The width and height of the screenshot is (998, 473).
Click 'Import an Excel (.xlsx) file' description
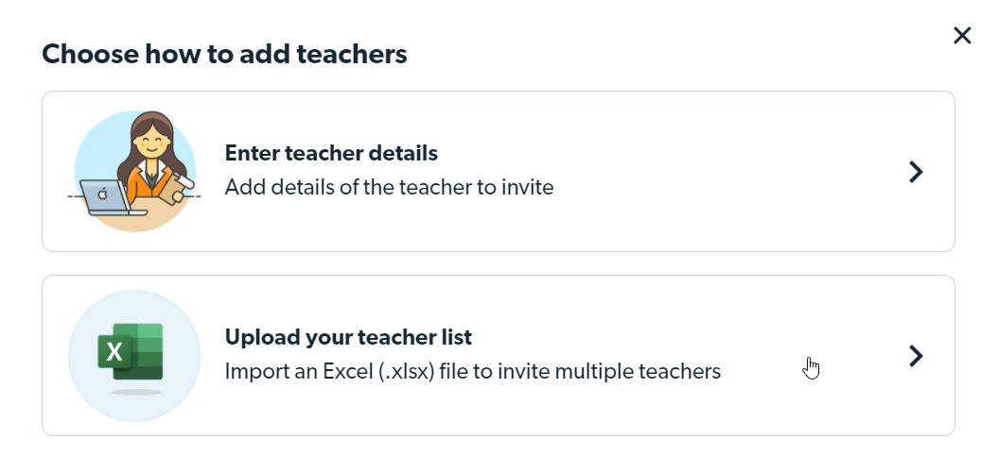coord(472,371)
